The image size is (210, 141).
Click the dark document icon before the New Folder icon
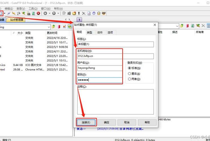(69, 13)
